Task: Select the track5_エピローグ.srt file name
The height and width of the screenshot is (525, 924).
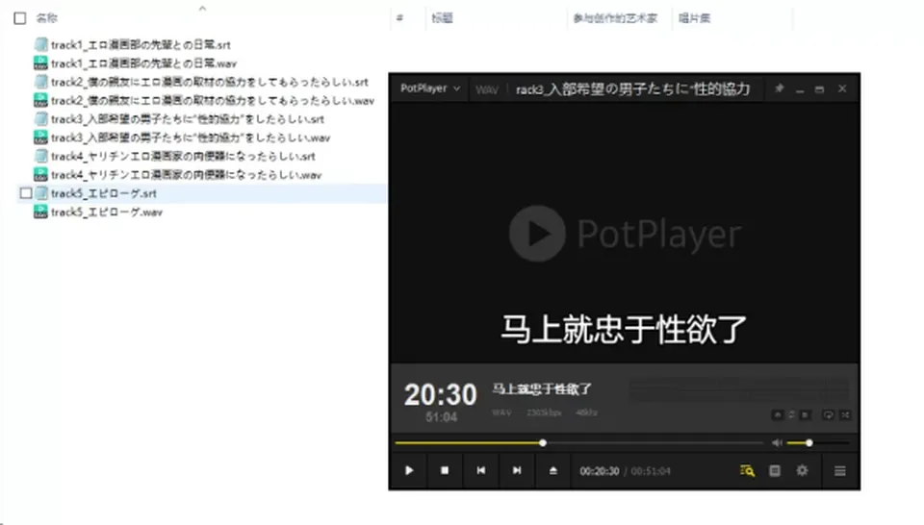Action: click(x=104, y=193)
